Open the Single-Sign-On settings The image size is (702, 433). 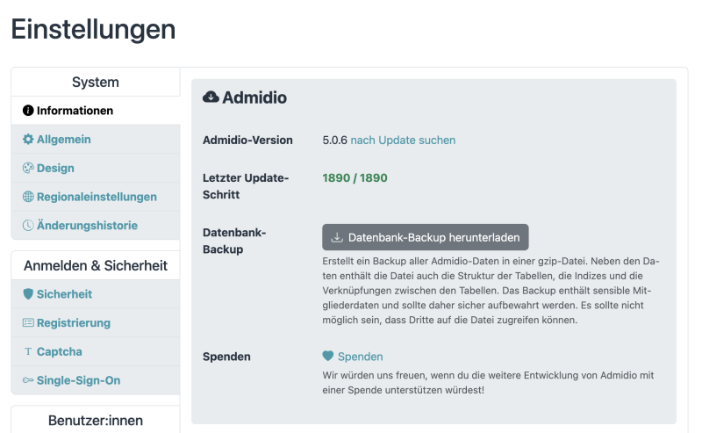78,380
